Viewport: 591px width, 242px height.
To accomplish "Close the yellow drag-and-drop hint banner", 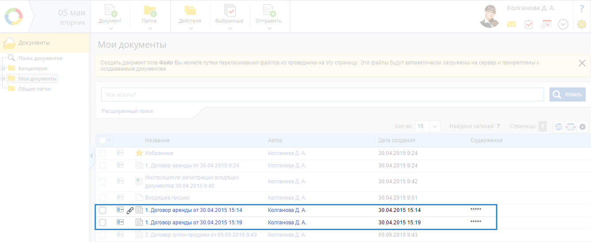I will [x=582, y=63].
